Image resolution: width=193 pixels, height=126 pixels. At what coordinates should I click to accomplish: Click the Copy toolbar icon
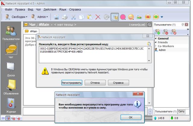coord(81,17)
